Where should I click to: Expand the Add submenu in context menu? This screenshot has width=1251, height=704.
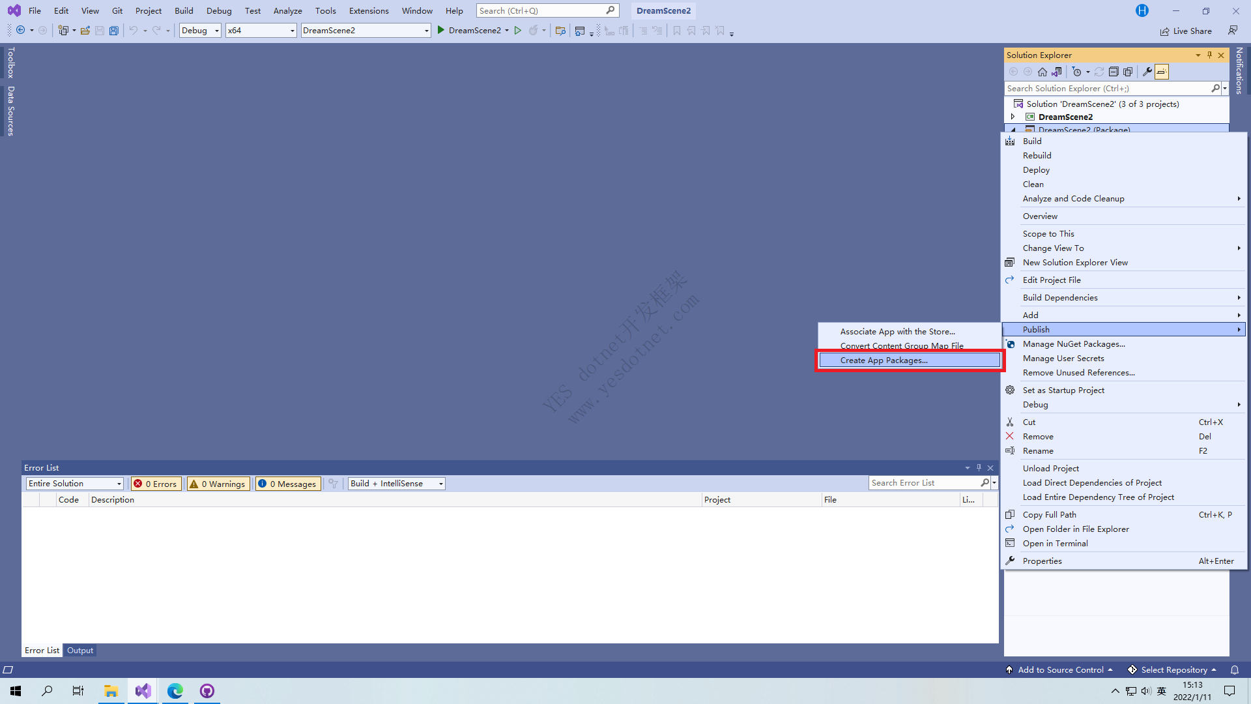tap(1125, 315)
